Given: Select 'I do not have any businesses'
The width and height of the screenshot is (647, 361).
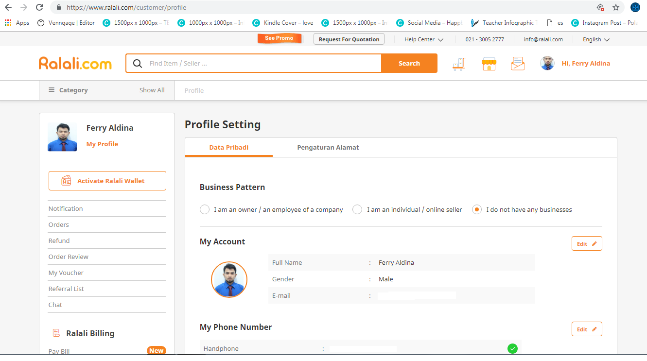Looking at the screenshot, I should [522, 209].
